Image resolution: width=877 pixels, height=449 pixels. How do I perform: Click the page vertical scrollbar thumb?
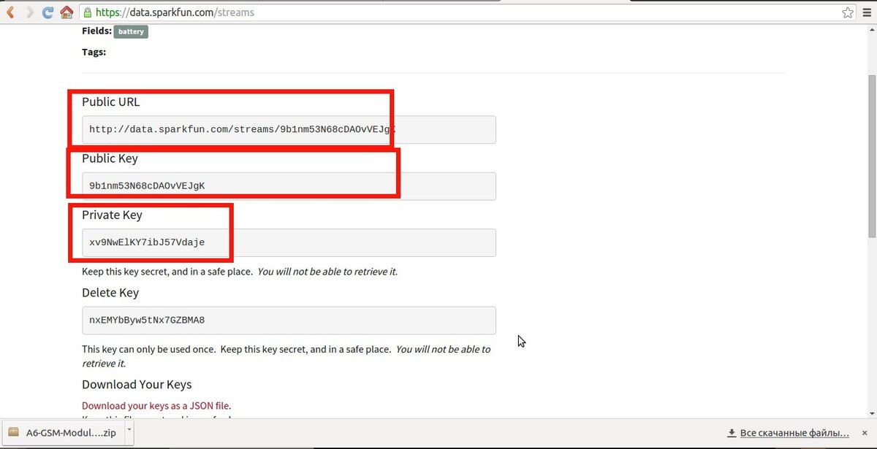coord(872,156)
